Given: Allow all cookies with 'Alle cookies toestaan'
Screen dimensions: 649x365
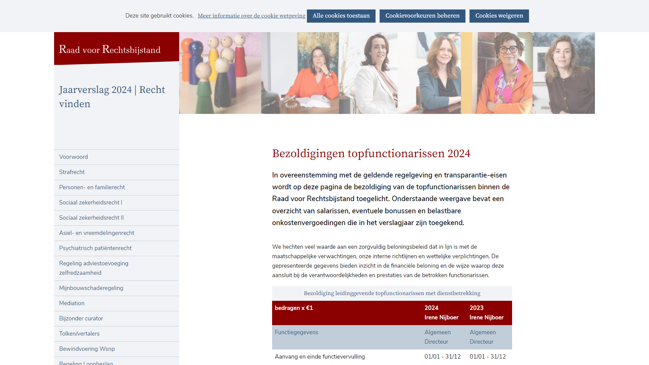Looking at the screenshot, I should coord(341,16).
